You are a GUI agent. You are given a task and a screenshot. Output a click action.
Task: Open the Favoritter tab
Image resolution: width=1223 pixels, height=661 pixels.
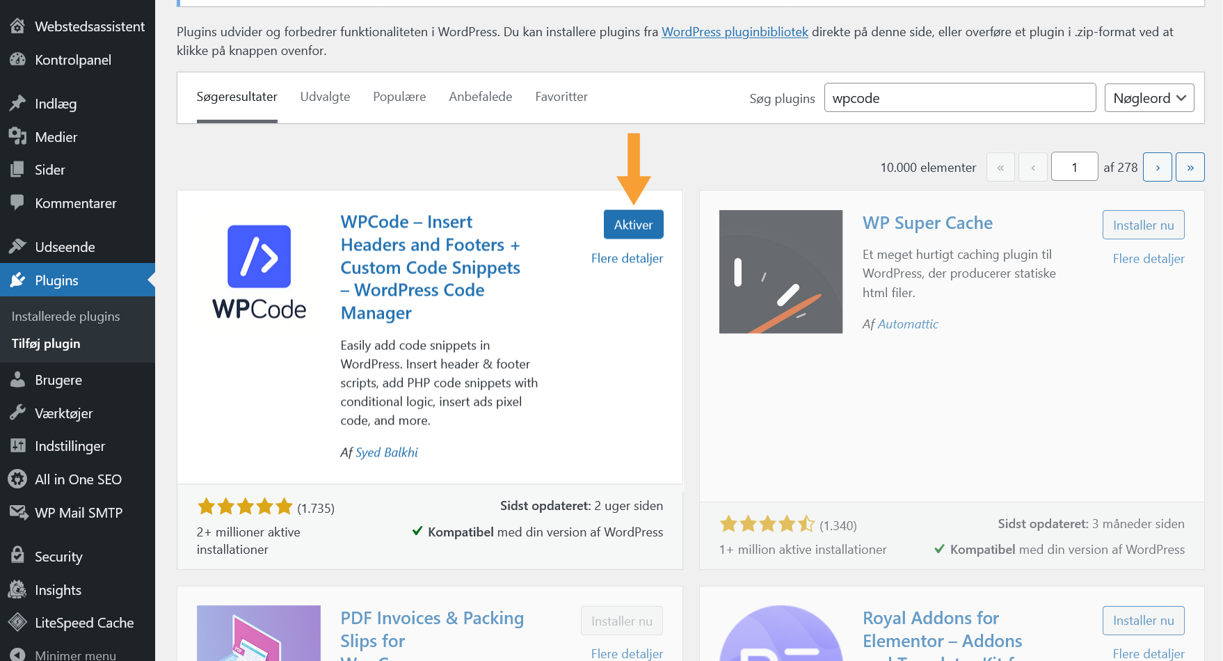(x=561, y=97)
